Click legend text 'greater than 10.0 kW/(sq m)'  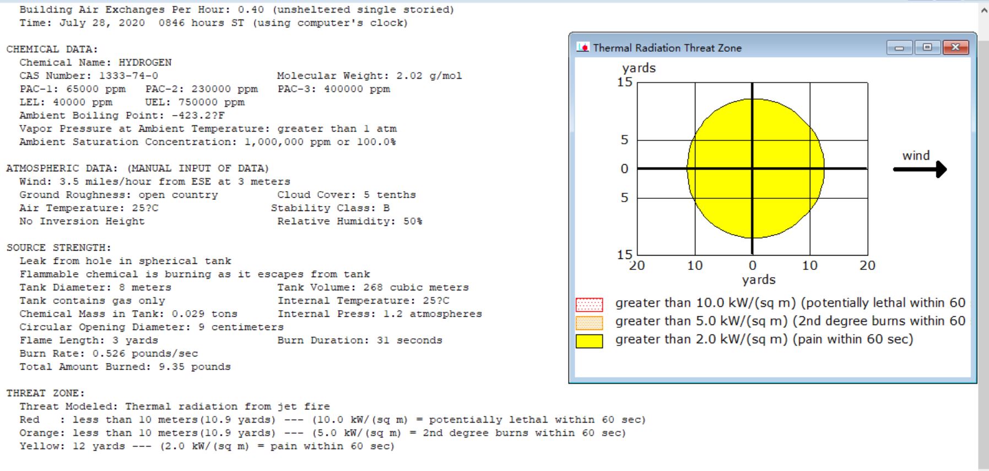point(790,302)
